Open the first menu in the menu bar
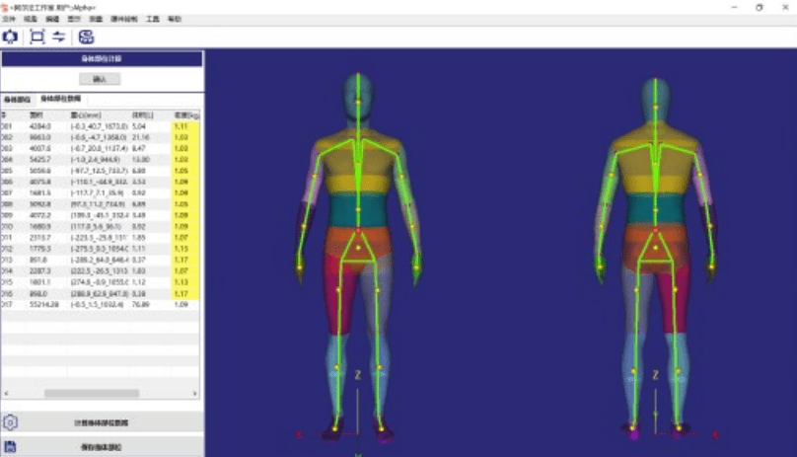The height and width of the screenshot is (457, 797). [x=9, y=19]
